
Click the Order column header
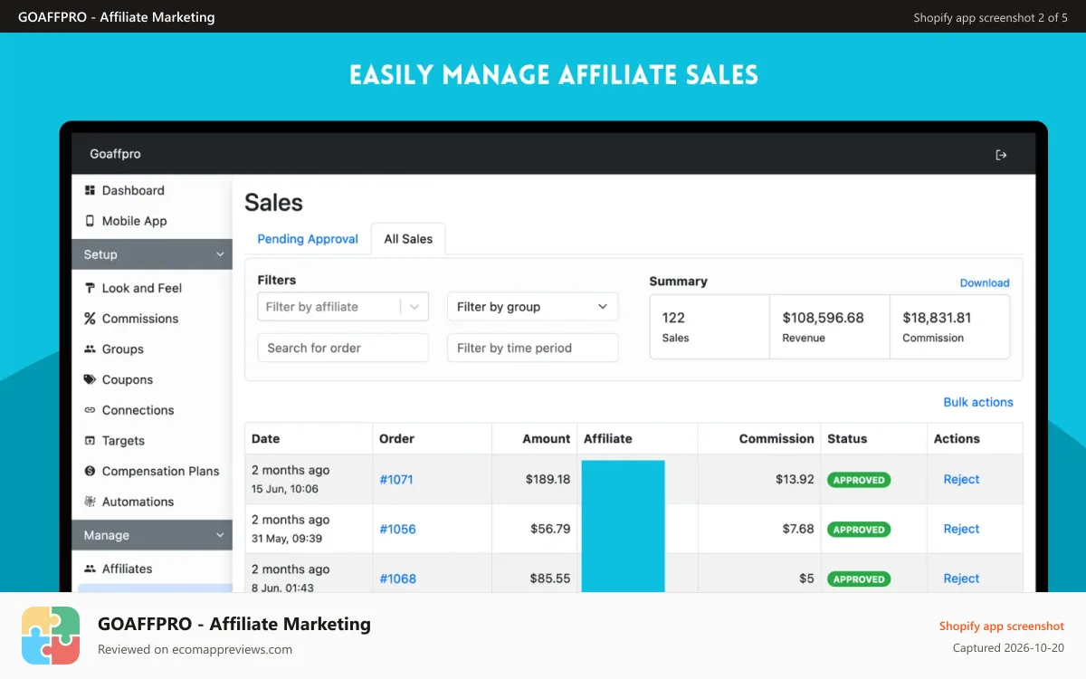pos(396,438)
